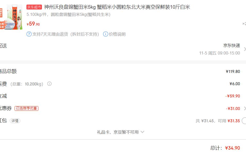Click the -¥31.00 coupon discount amount
The width and height of the screenshot is (246, 155).
(233, 108)
